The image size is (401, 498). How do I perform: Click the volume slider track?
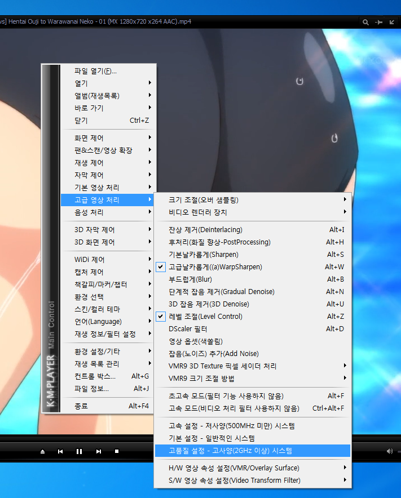398,451
